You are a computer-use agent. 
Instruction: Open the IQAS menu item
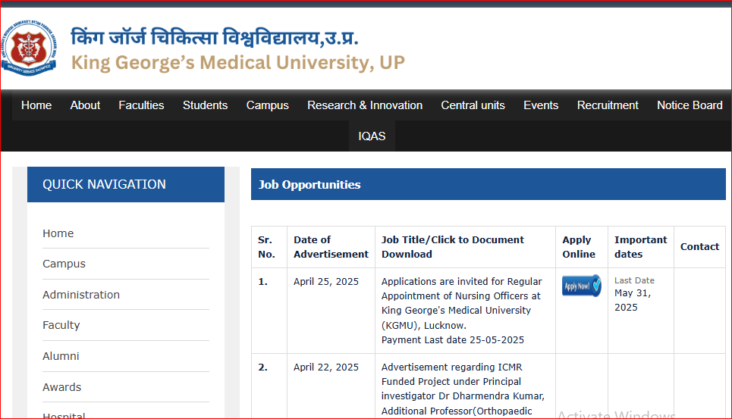372,136
